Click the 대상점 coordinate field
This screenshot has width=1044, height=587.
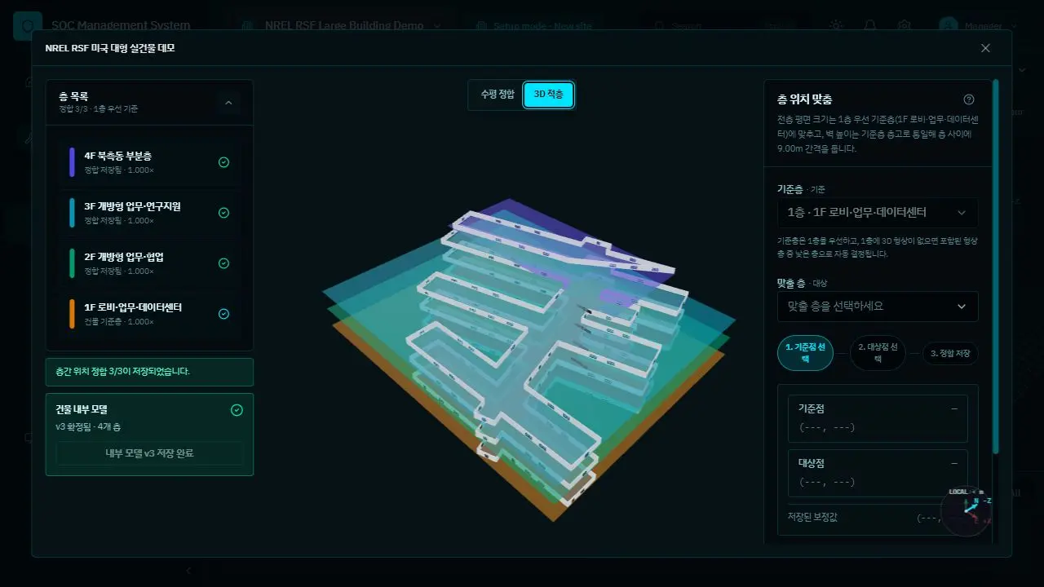[878, 473]
